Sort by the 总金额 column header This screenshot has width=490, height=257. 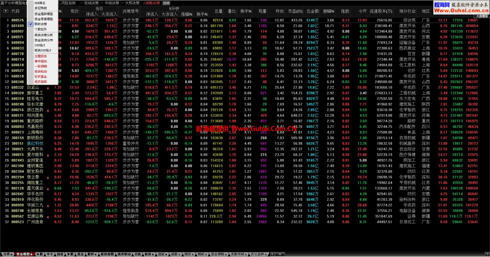(x=312, y=11)
